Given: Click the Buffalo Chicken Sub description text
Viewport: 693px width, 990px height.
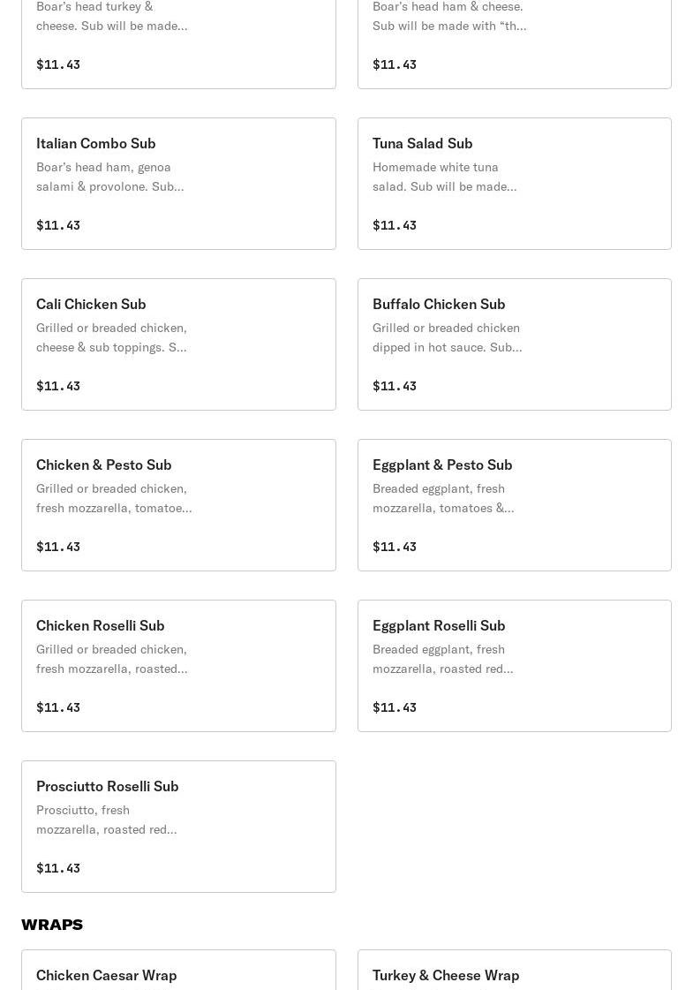Looking at the screenshot, I should coord(447,337).
